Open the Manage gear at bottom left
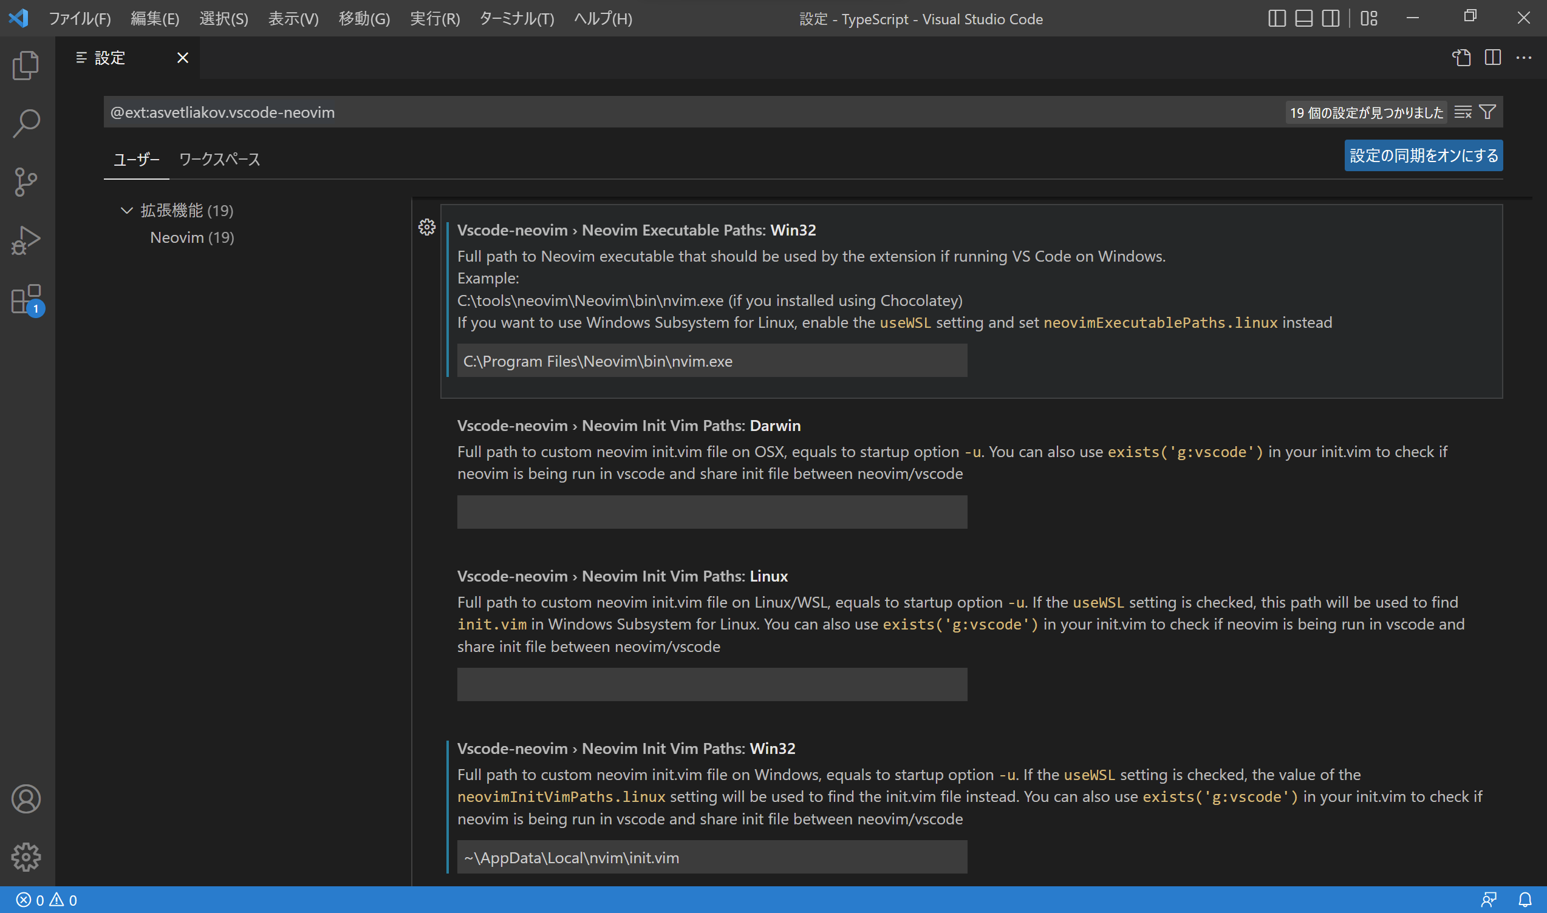The image size is (1547, 913). (26, 857)
